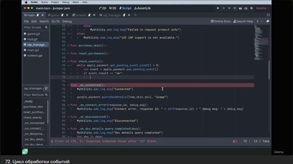293x164 pixels.
Task: Open the script Search menu
Action: pos(44,21)
